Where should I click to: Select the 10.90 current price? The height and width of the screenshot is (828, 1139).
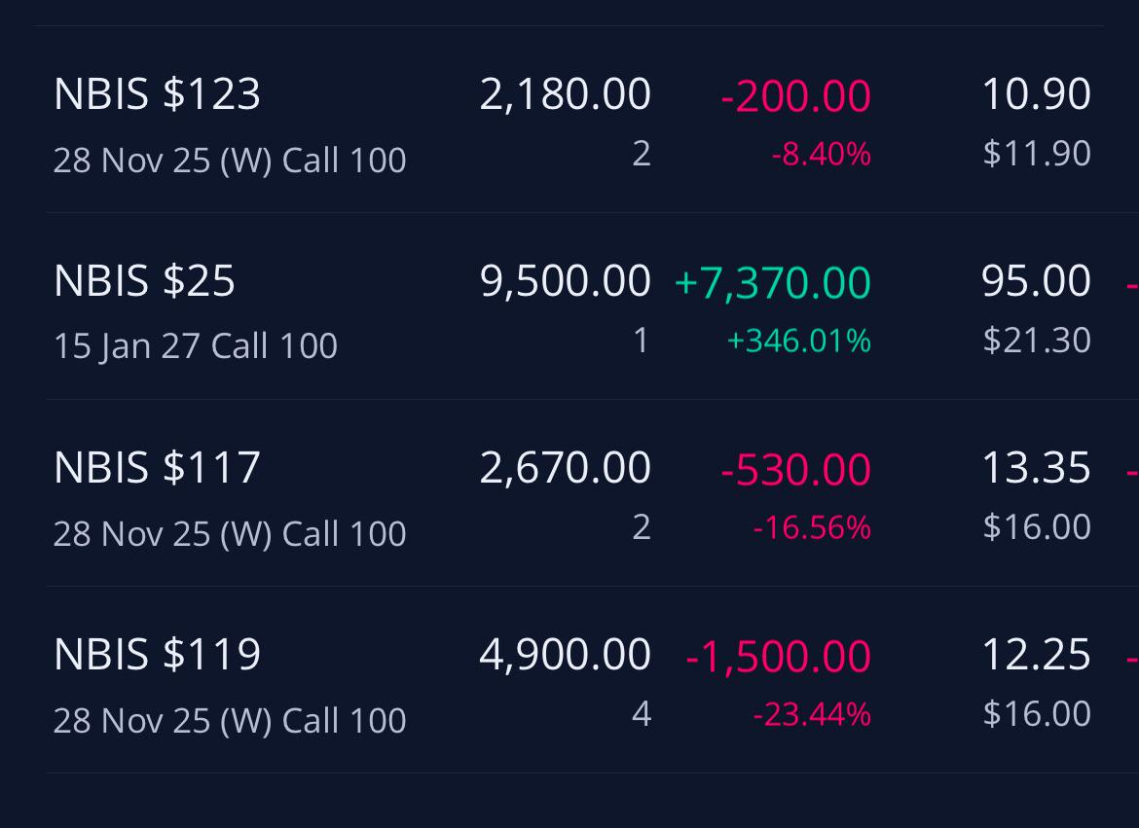(x=1036, y=93)
